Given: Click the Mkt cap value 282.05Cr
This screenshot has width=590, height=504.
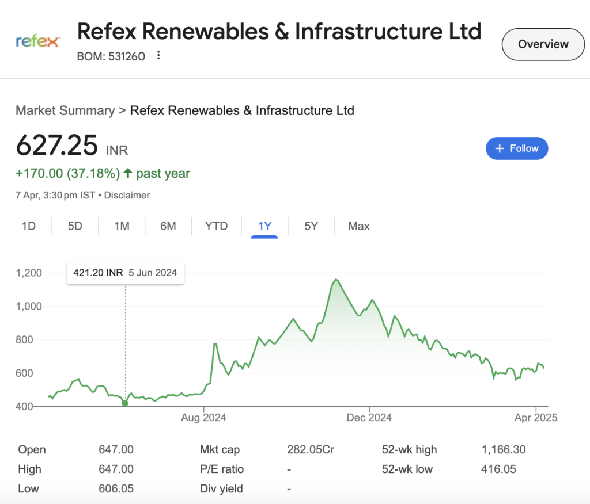Looking at the screenshot, I should tap(311, 449).
